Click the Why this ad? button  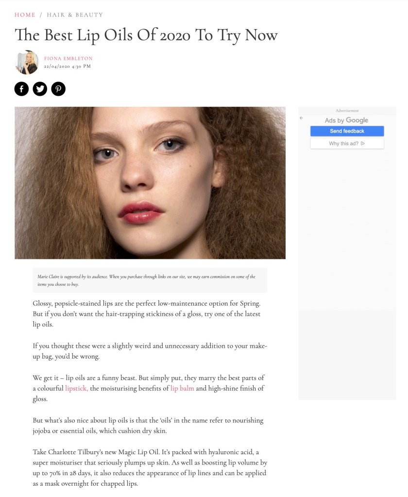(347, 144)
